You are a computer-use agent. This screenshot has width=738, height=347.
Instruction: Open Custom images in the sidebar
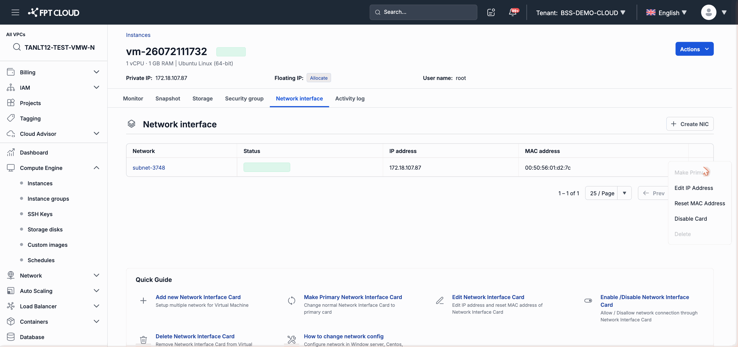[47, 245]
